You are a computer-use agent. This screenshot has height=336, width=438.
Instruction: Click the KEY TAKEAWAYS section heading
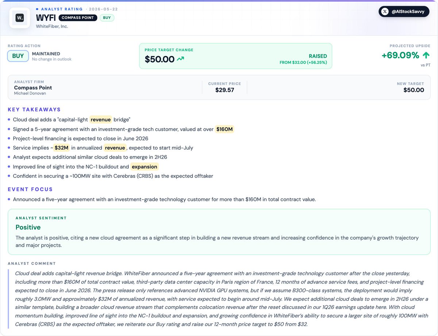pyautogui.click(x=34, y=109)
